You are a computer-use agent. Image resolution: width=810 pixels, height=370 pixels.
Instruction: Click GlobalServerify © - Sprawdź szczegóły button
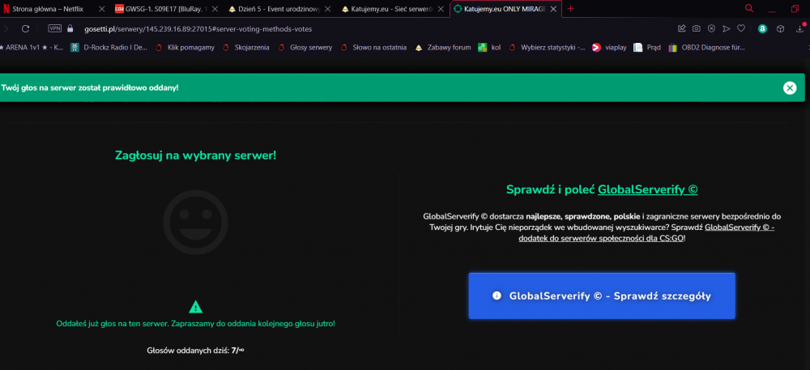(x=602, y=296)
